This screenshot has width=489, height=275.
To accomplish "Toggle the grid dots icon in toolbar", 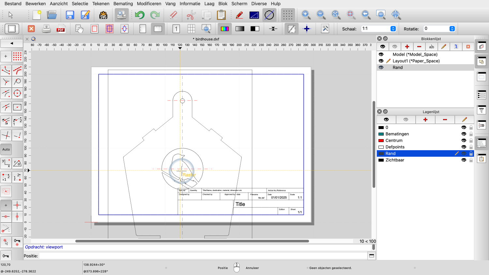I will pyautogui.click(x=288, y=15).
